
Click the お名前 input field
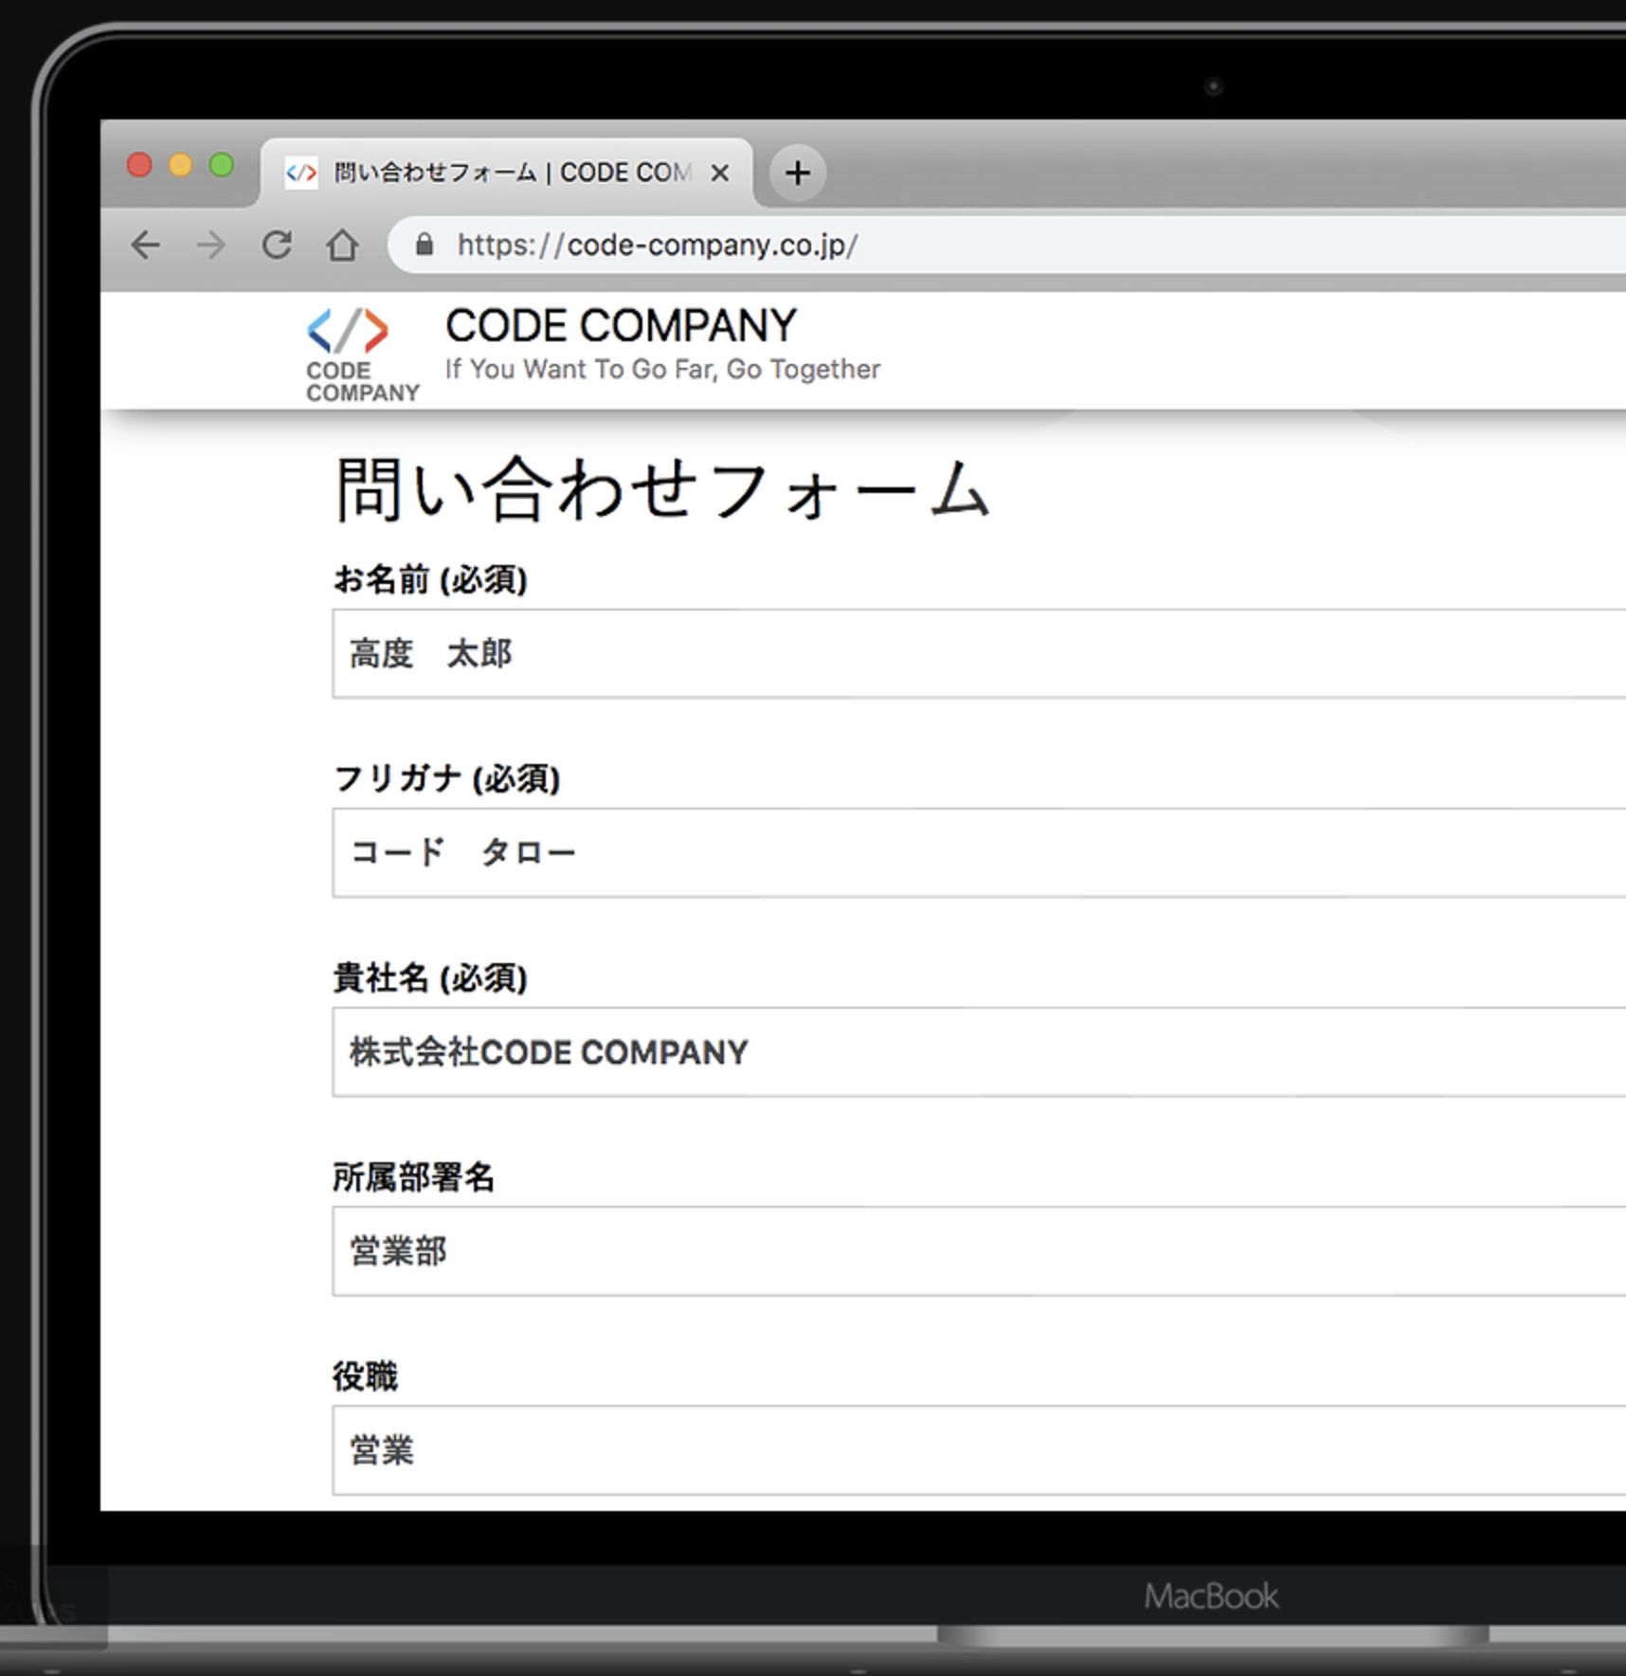pyautogui.click(x=979, y=654)
